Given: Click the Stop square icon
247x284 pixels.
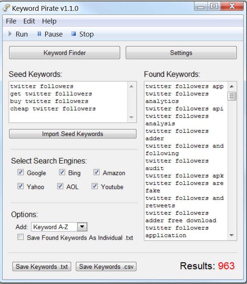Looking at the screenshot, I should pos(74,34).
